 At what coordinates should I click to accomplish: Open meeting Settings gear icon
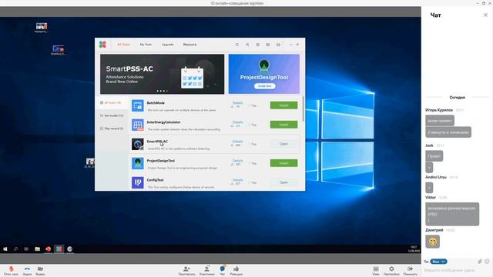391,269
